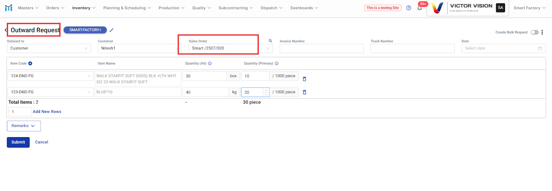
Task: Click the help question mark icon
Action: pyautogui.click(x=408, y=8)
